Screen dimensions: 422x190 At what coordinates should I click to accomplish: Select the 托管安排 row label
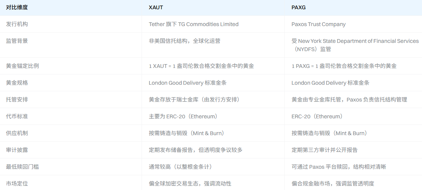click(x=17, y=99)
